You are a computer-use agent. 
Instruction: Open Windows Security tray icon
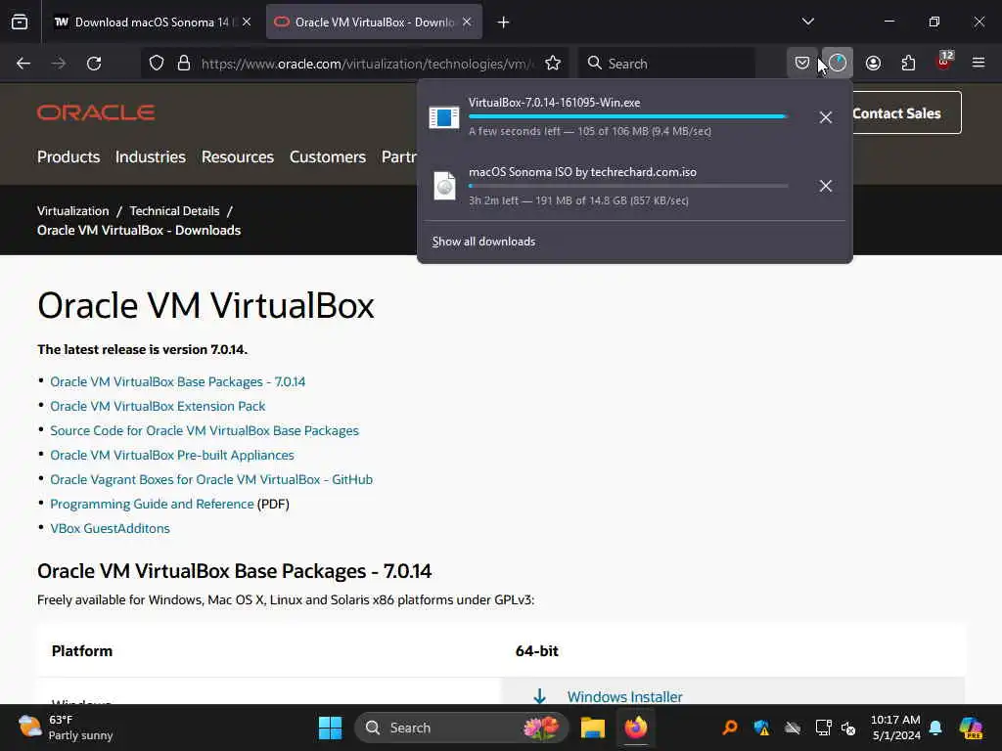(x=761, y=728)
